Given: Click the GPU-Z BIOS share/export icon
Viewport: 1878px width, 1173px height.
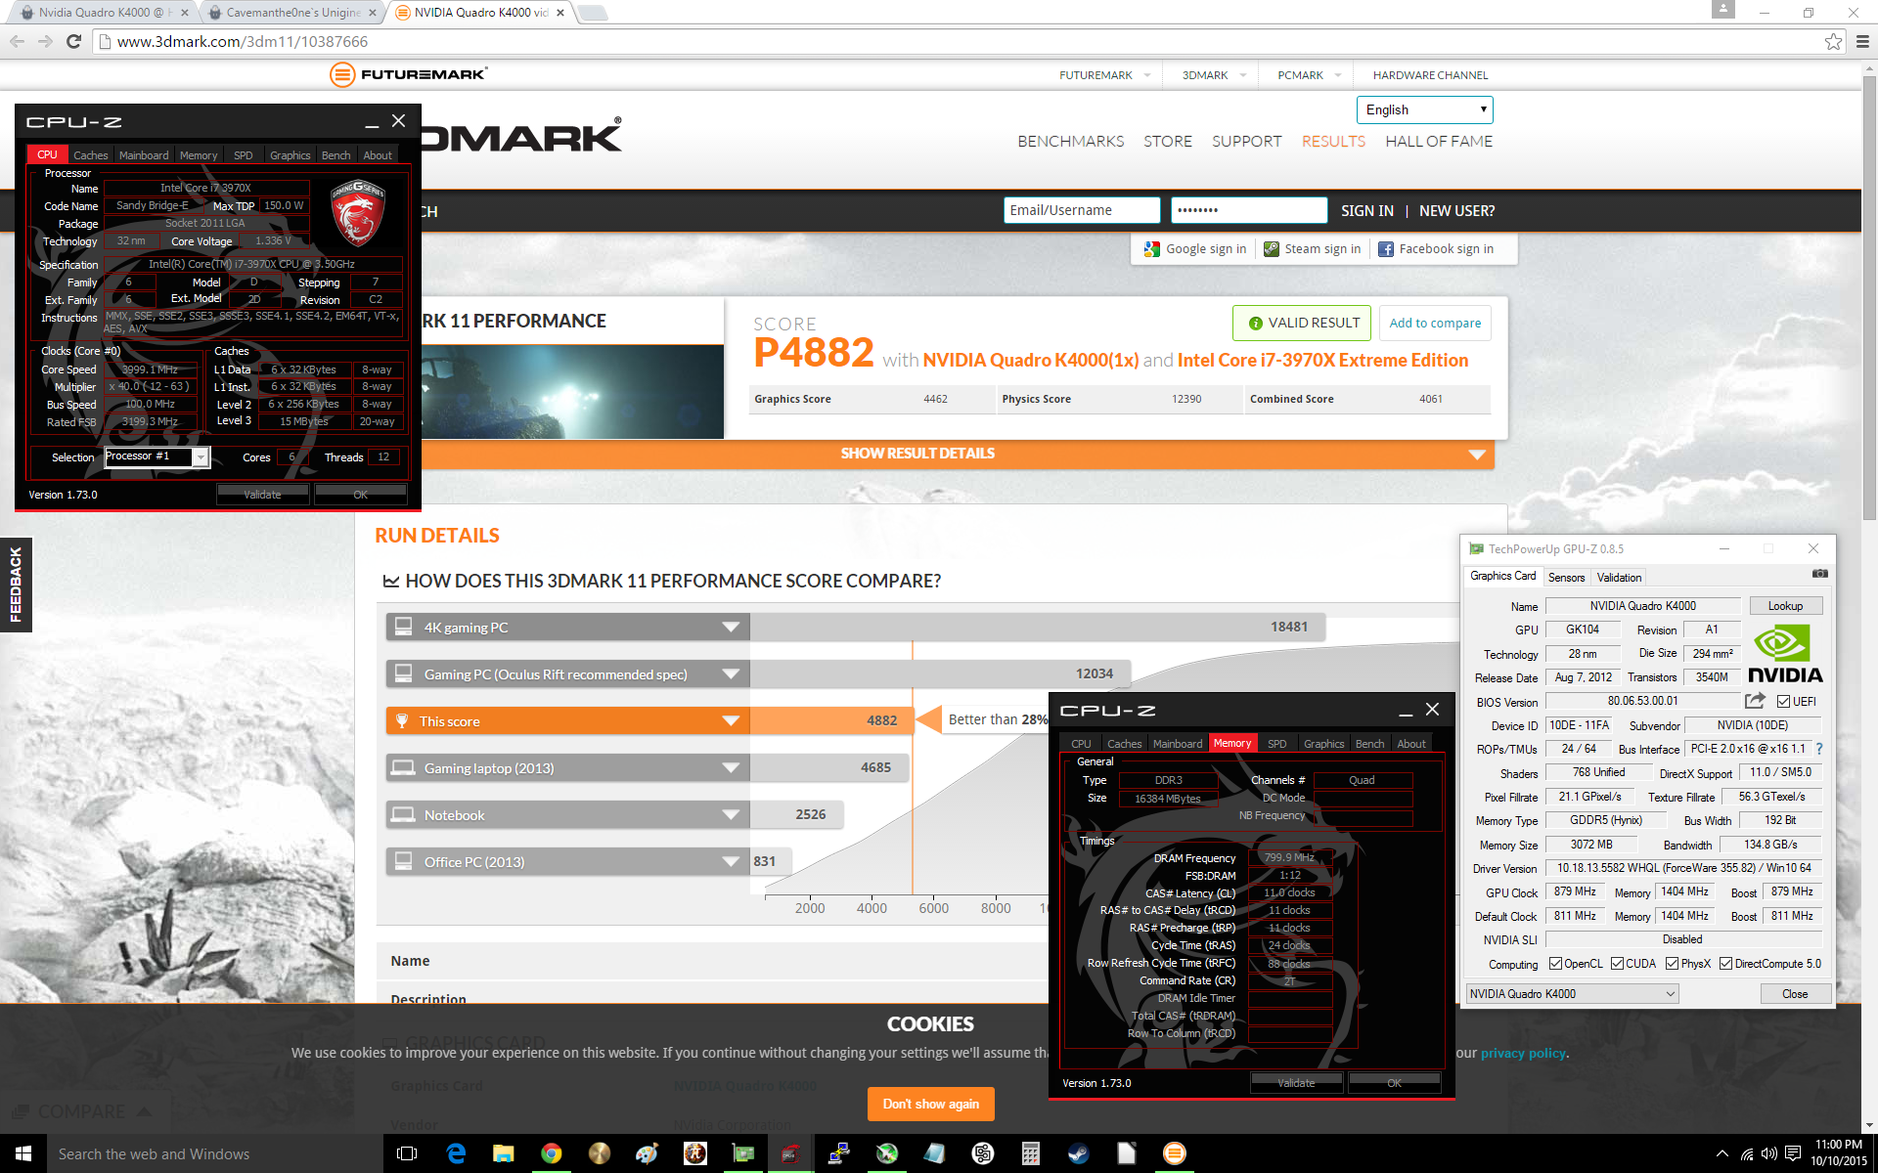Looking at the screenshot, I should point(1755,701).
